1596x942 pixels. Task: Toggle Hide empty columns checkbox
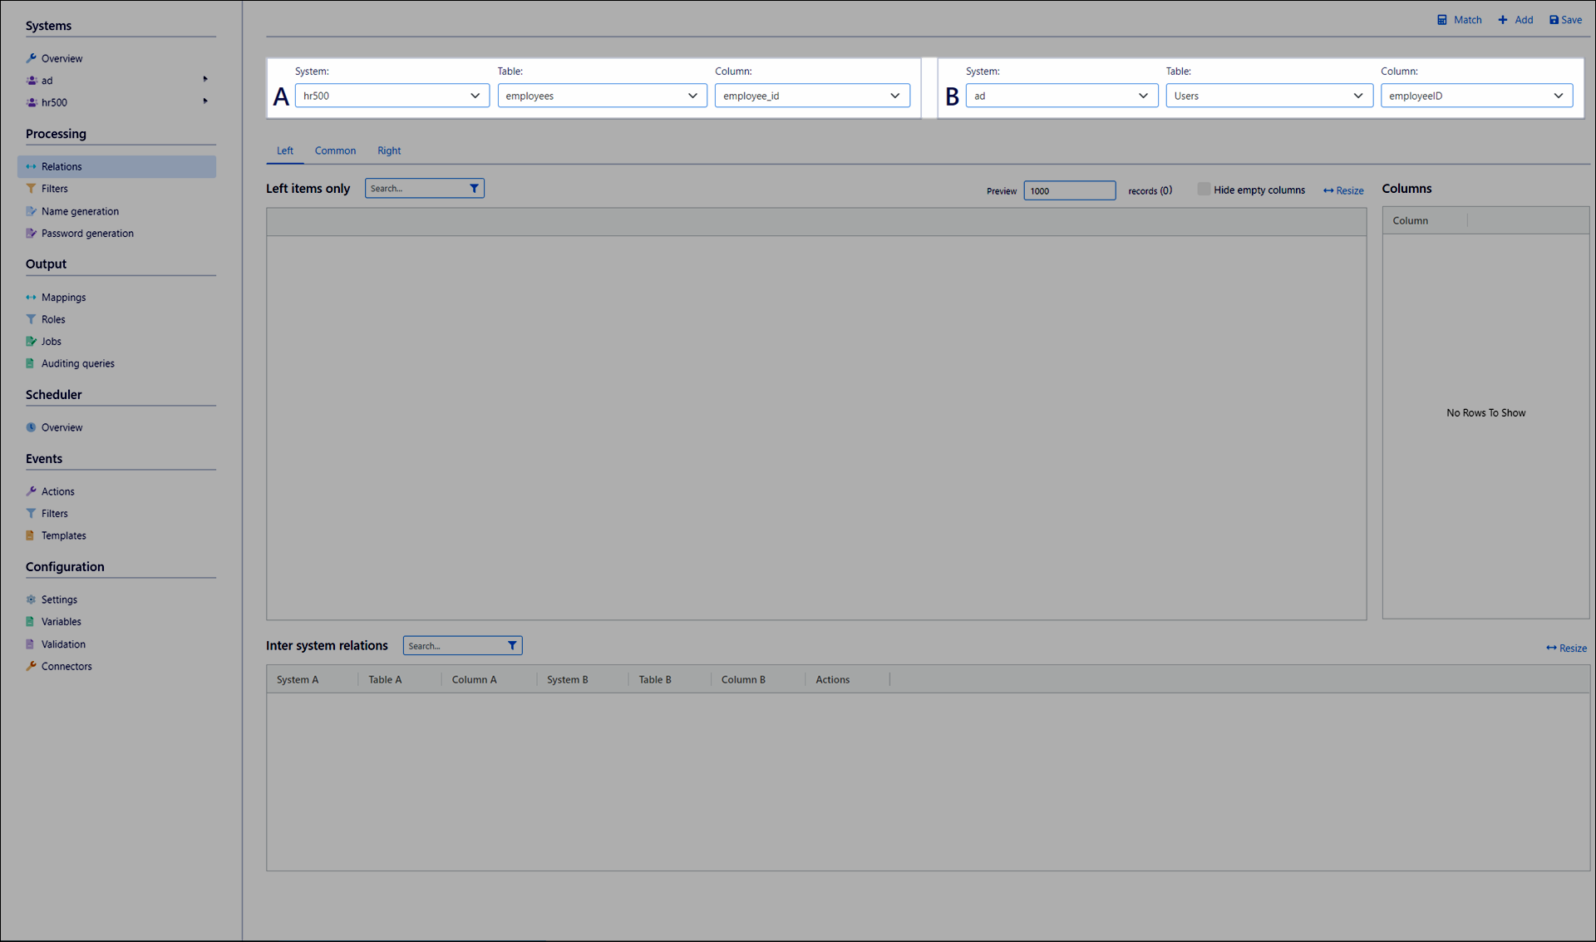click(x=1203, y=190)
